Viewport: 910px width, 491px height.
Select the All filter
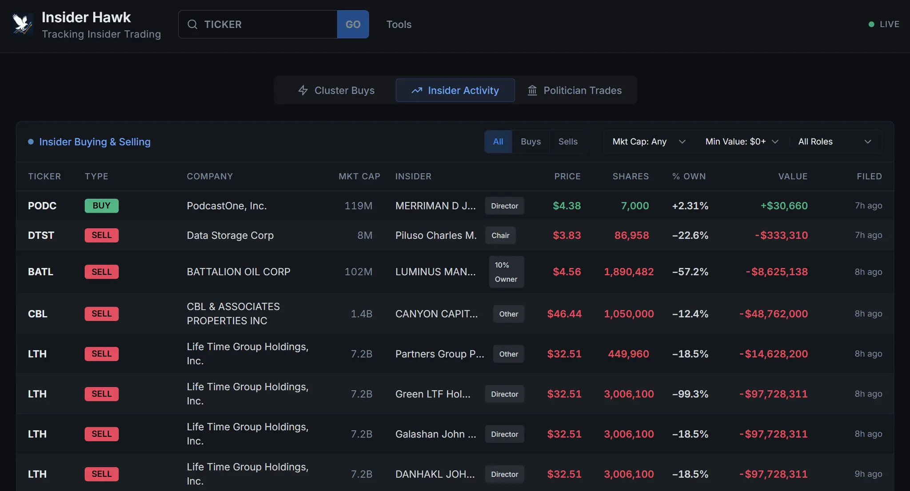(x=498, y=142)
